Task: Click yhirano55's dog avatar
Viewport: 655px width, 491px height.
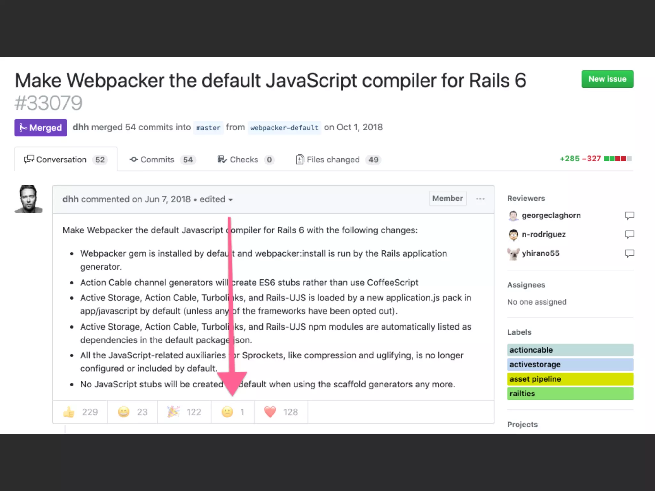Action: tap(513, 254)
